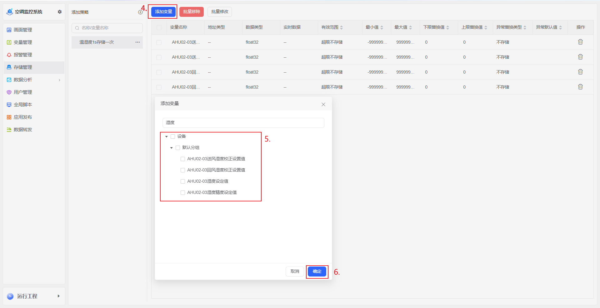Screen dimensions: 600x308
Task: Click the 运行工程 play icon
Action: (10, 296)
